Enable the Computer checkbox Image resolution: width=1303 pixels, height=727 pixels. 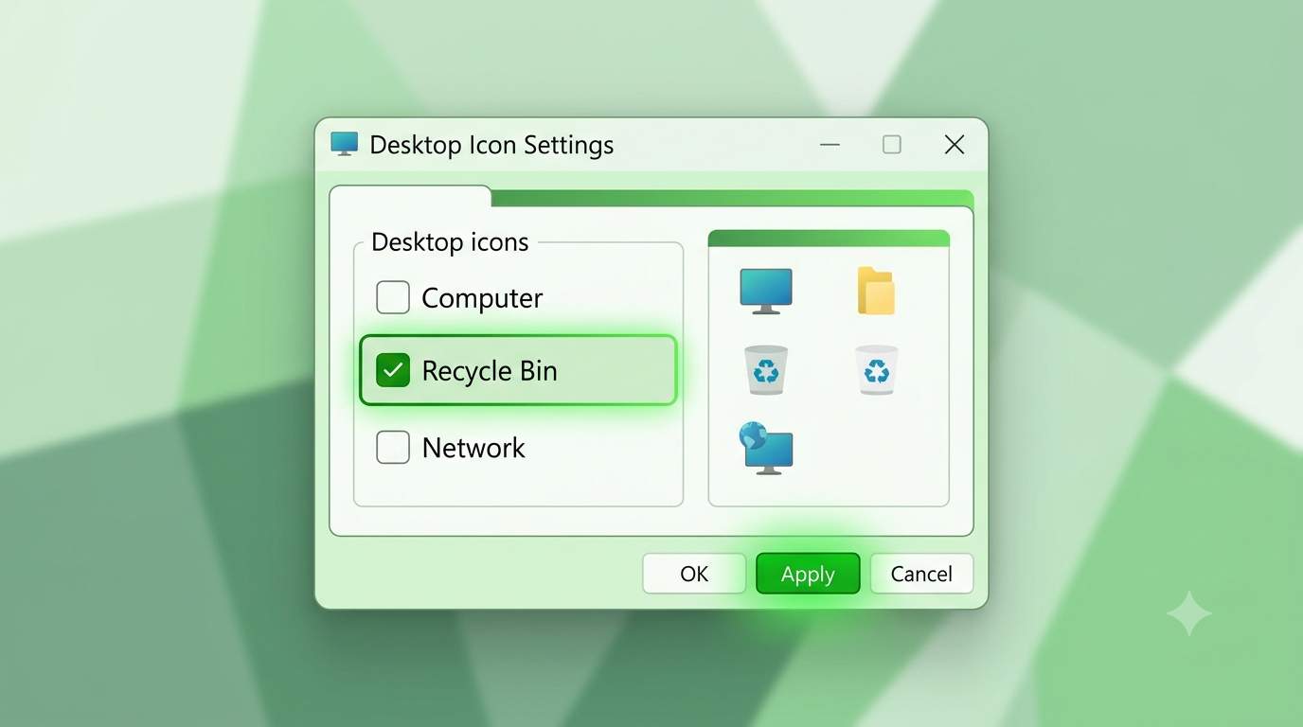(393, 297)
